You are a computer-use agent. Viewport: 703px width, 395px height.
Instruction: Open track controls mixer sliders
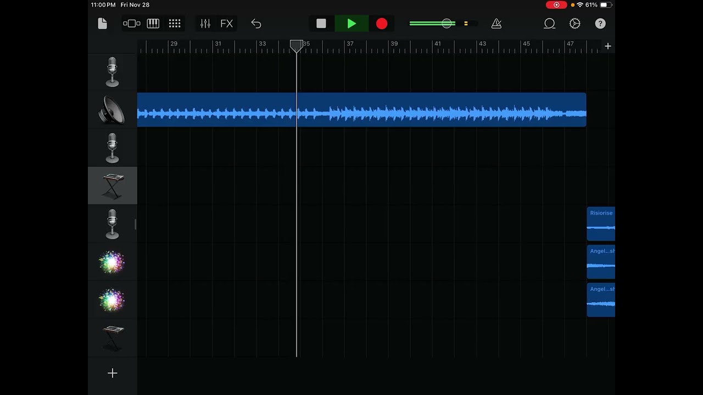[205, 24]
